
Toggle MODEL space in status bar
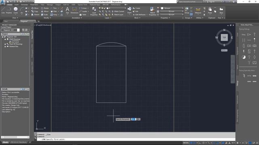pos(186,143)
